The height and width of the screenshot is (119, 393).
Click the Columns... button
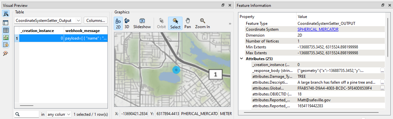pos(96,20)
